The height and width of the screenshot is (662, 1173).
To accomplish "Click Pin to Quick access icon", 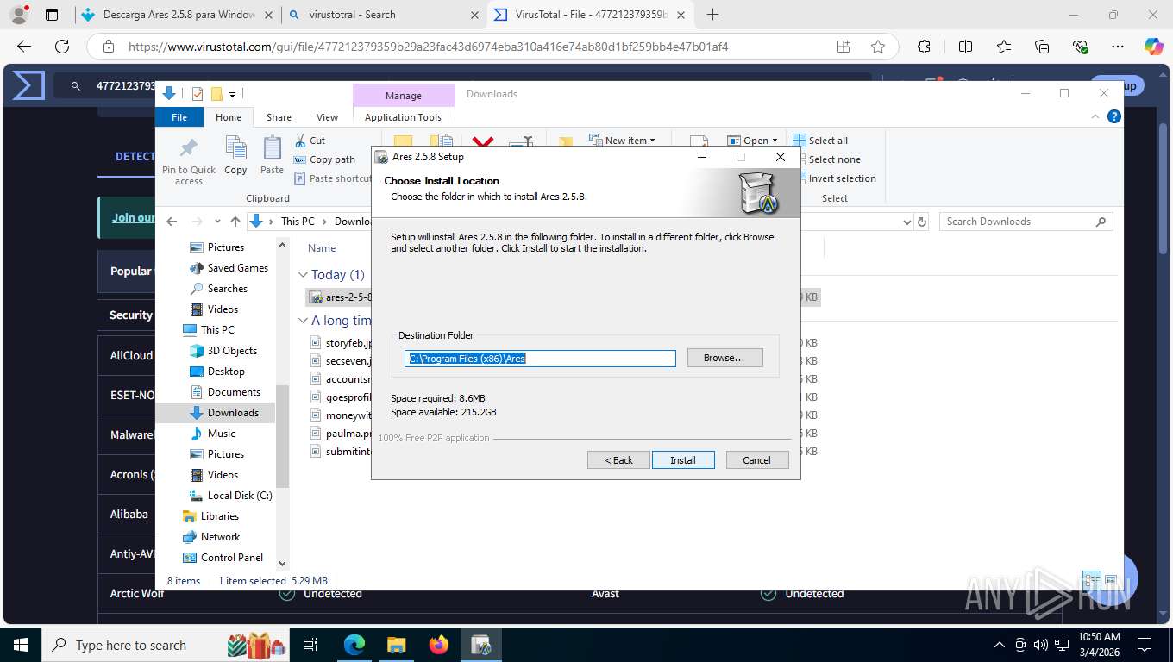I will pos(189,161).
